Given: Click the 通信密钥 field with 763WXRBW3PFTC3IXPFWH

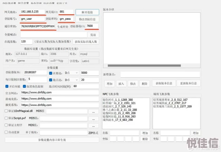Looking at the screenshot, I should [x=38, y=26].
